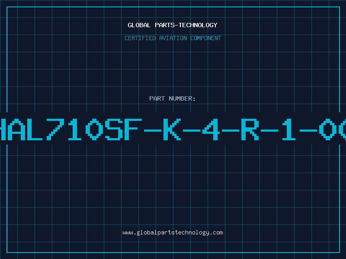The height and width of the screenshot is (259, 346).
Task: Click the large part number beginning AL710SF
Action: point(173,129)
